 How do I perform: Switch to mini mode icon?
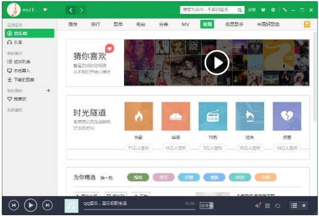[285, 10]
